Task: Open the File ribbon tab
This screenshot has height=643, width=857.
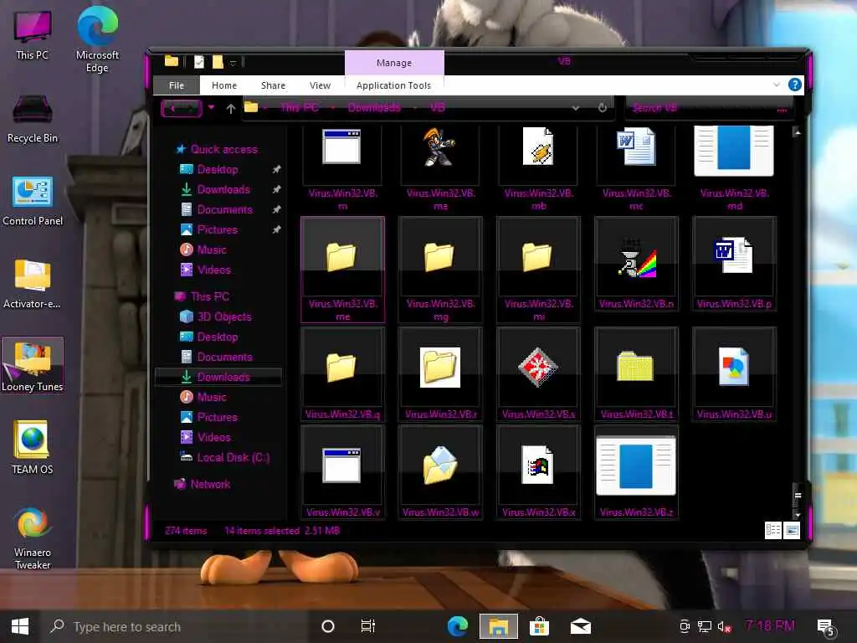Action: coord(177,85)
